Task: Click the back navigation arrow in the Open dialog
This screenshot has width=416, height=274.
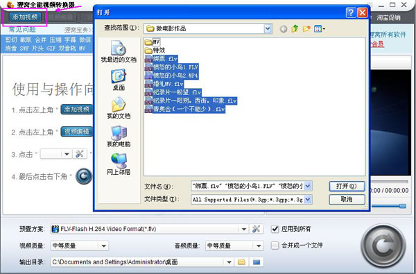Action: coord(284,28)
